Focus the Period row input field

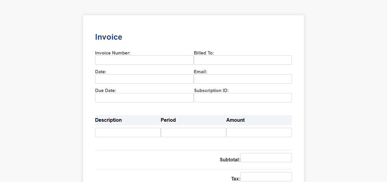tap(193, 132)
